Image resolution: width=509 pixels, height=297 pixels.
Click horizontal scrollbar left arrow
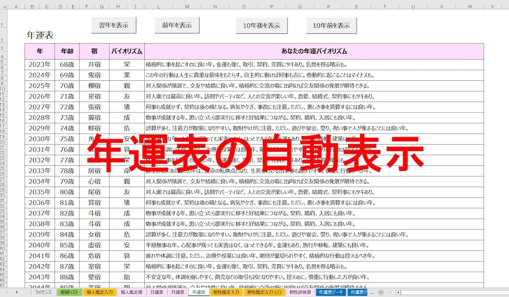click(398, 292)
